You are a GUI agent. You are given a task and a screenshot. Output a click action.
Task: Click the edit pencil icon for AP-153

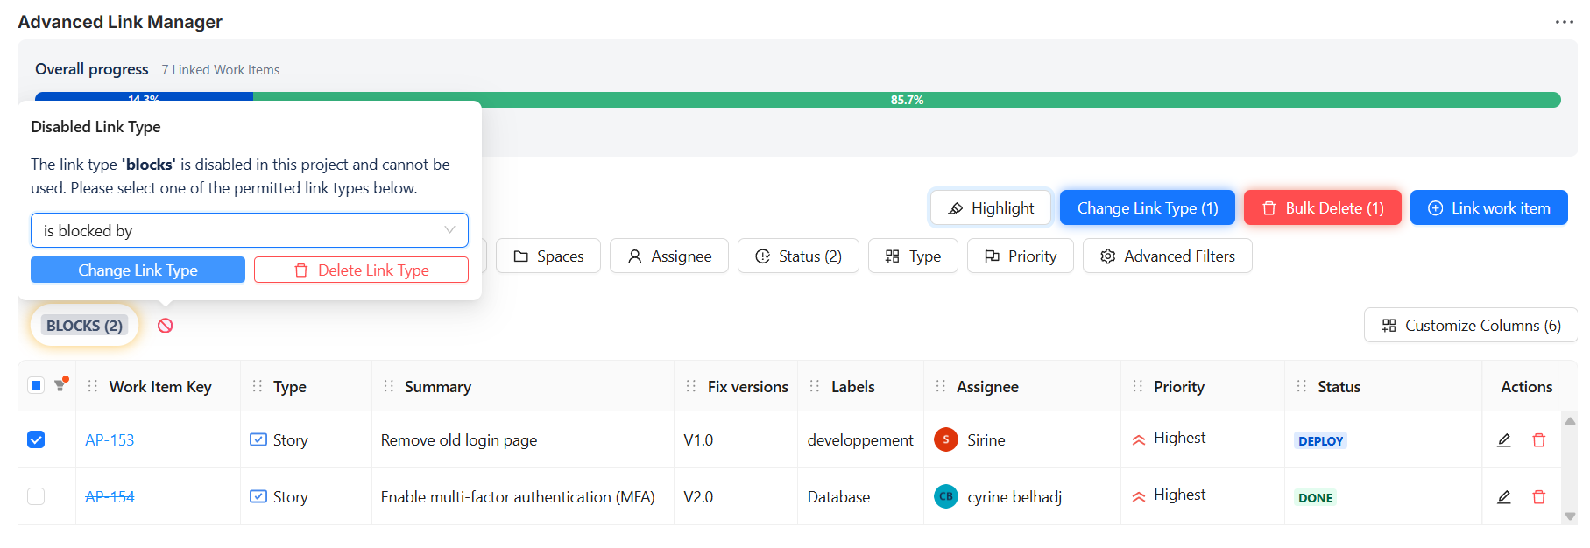click(1503, 440)
